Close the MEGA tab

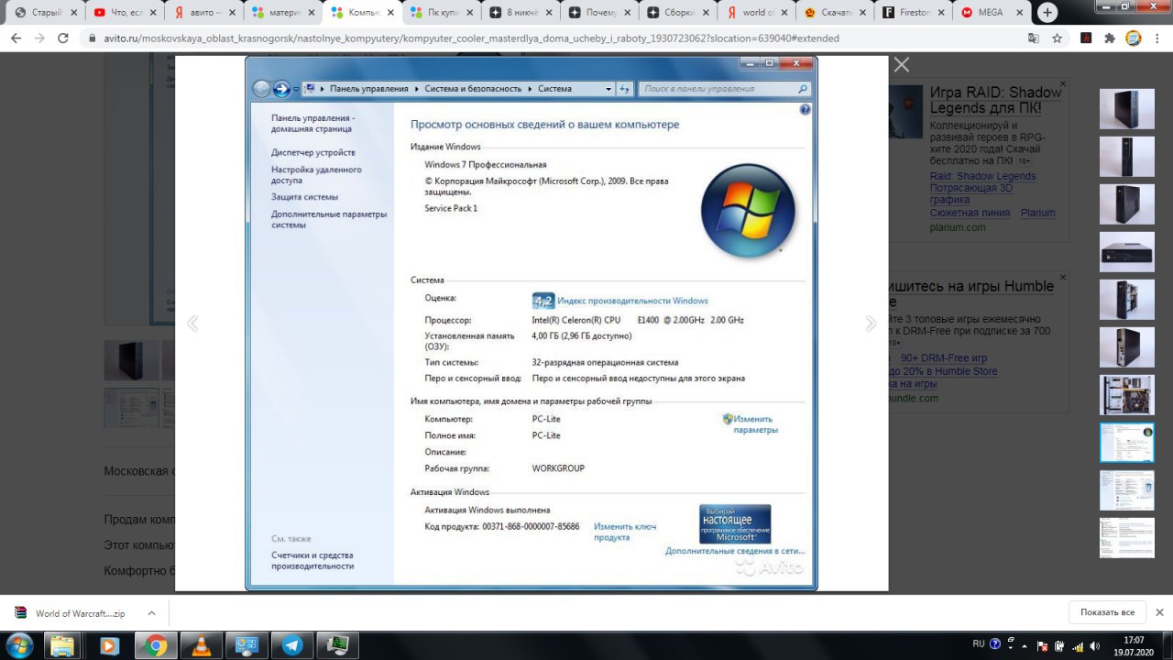1019,13
